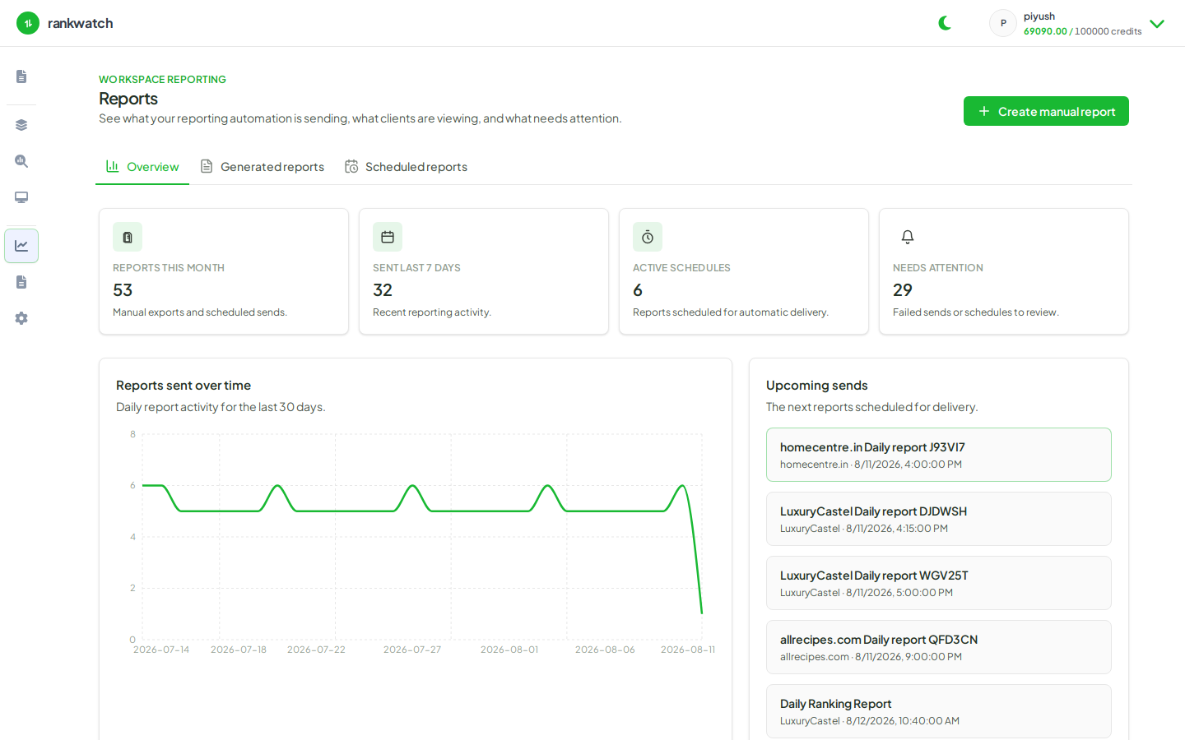1185x740 pixels.
Task: Click the 2026-07-22 chart axis label
Action: (316, 650)
